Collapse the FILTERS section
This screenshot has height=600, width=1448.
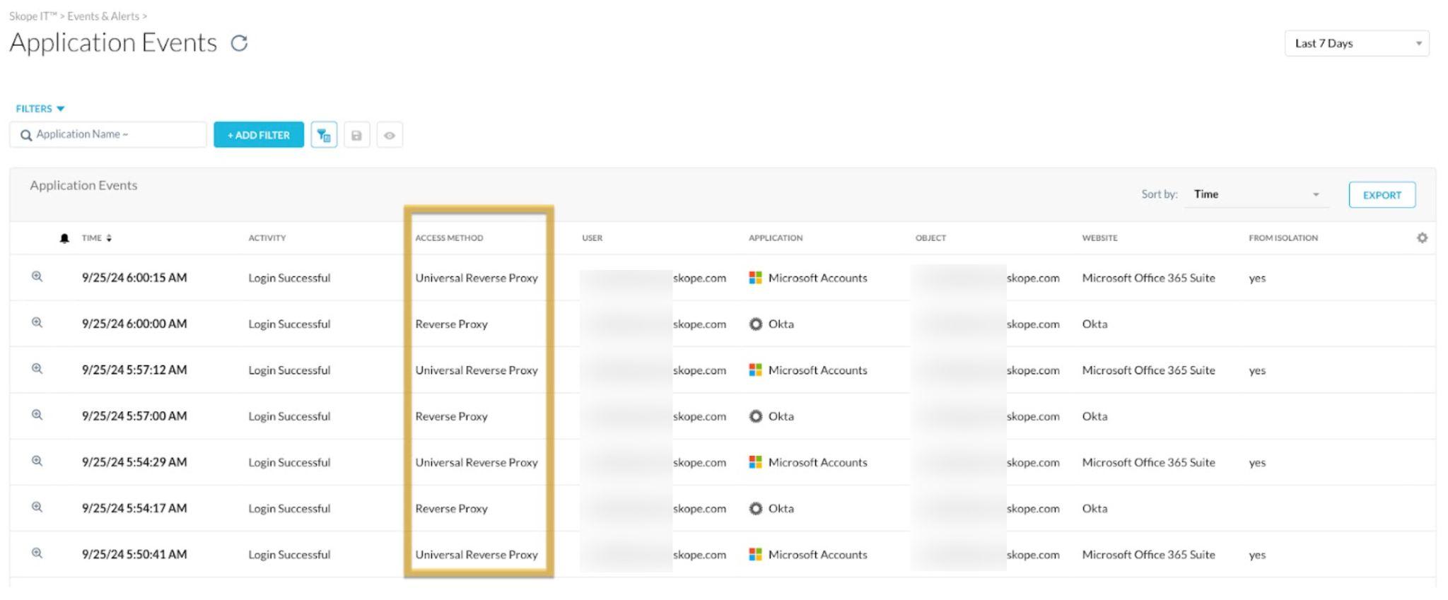(x=40, y=108)
